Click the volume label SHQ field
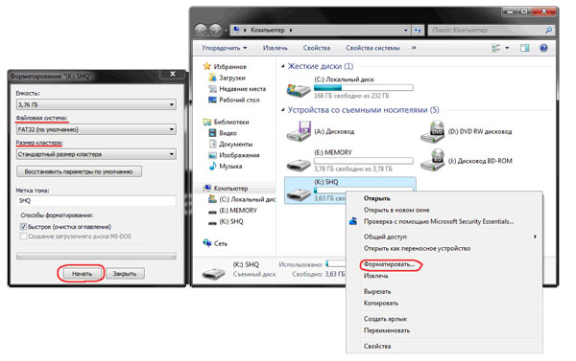The width and height of the screenshot is (576, 361). tap(96, 201)
